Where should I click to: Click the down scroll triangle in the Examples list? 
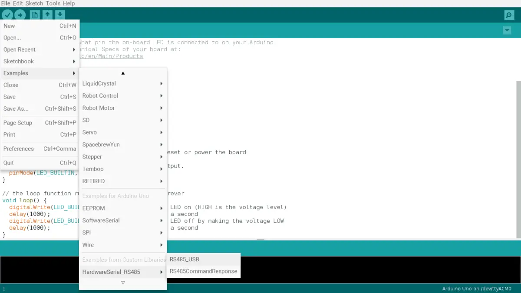123,283
